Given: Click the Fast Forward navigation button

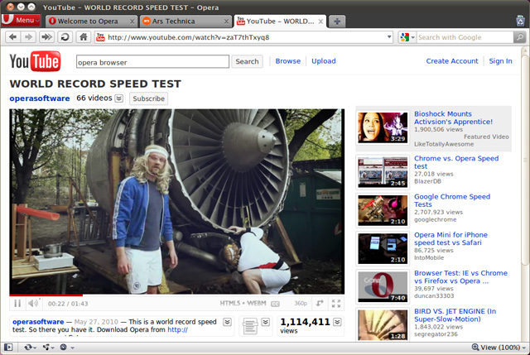Looking at the screenshot, I should (46, 36).
